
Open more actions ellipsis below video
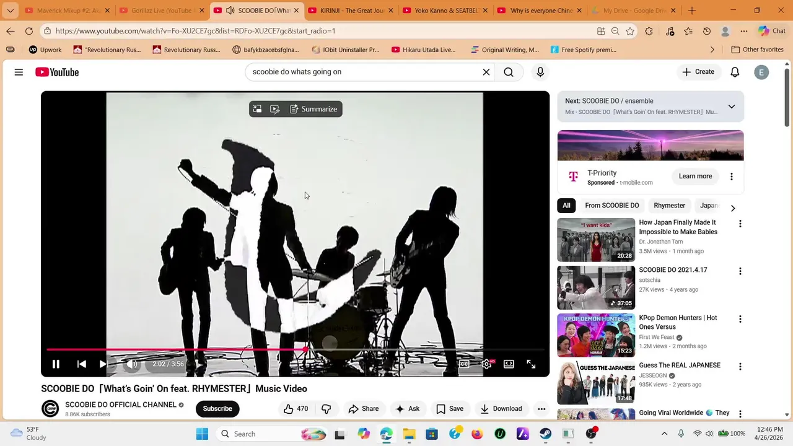[x=541, y=409]
